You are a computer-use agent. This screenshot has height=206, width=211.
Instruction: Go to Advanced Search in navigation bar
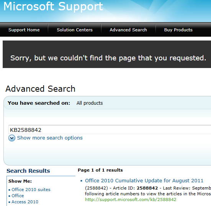click(x=128, y=30)
